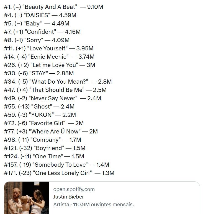The image size is (203, 214).
Task: Select the "Sorry" 4.09M line
Action: [37, 40]
